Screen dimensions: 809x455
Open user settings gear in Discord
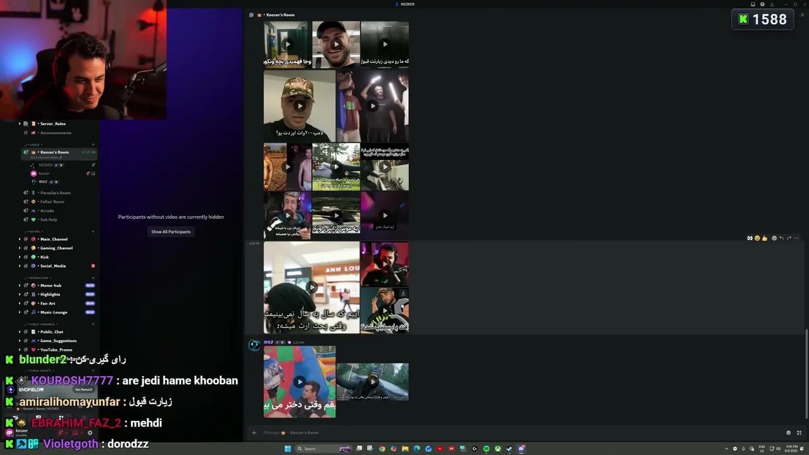click(90, 433)
